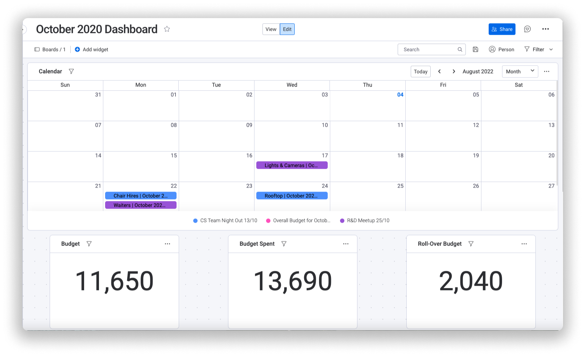Open the Calendar widget filter funnel

71,71
